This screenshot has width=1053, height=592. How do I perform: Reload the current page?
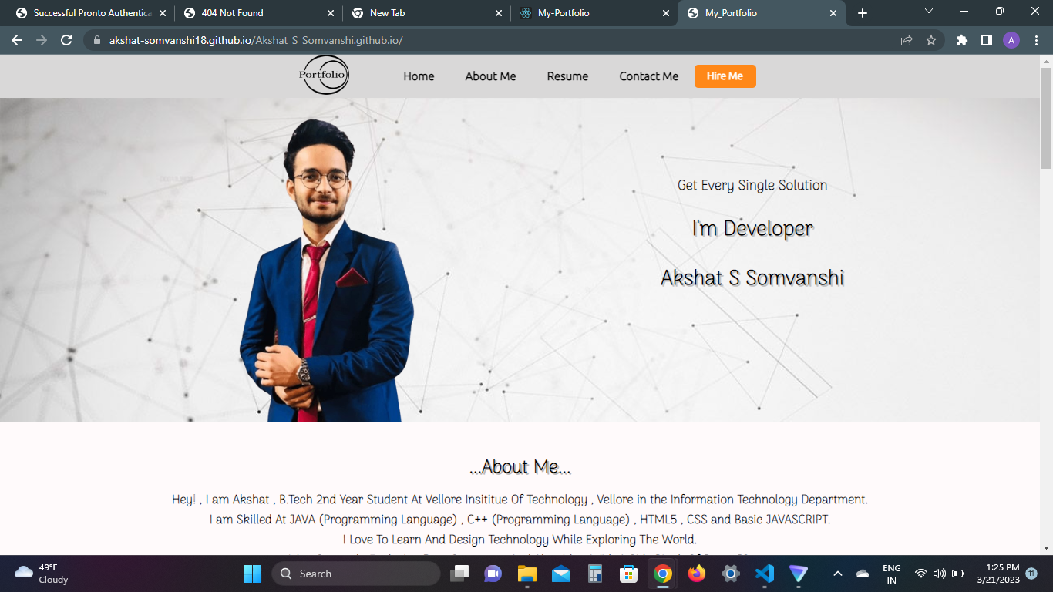pos(68,39)
